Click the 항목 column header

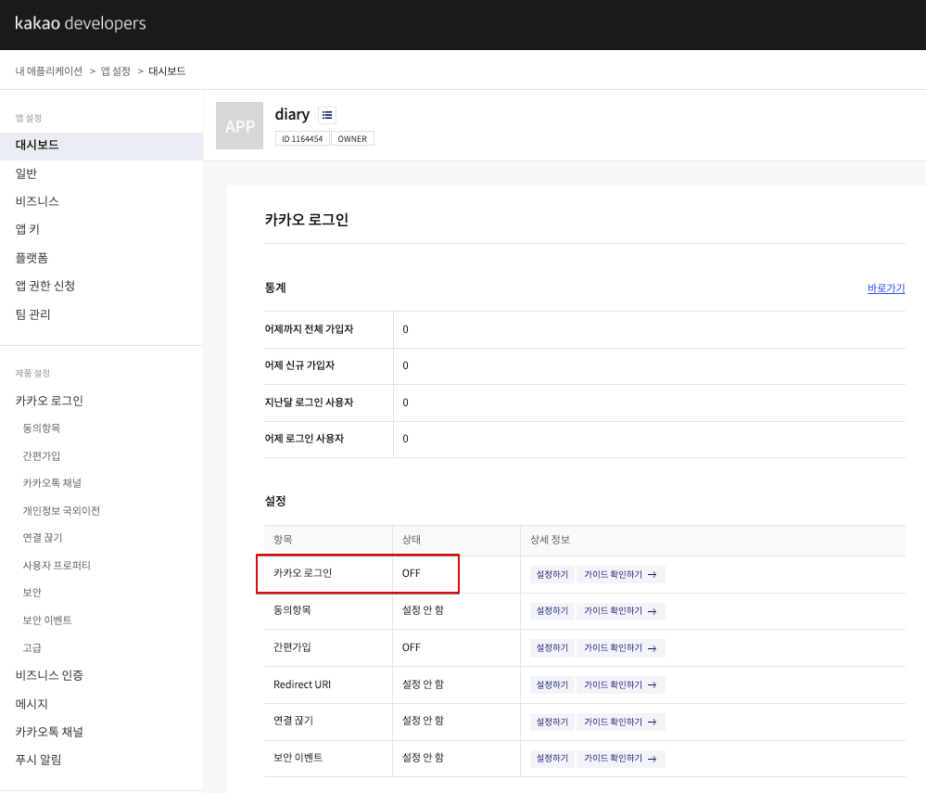283,540
